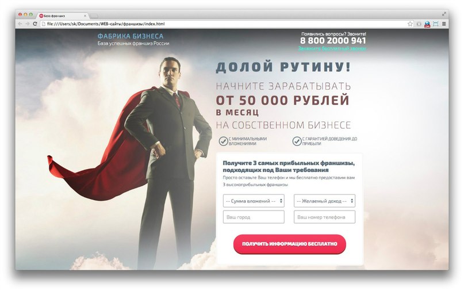This screenshot has width=464, height=291.
Task: Open the Сумма вложений dropdown
Action: (x=254, y=201)
